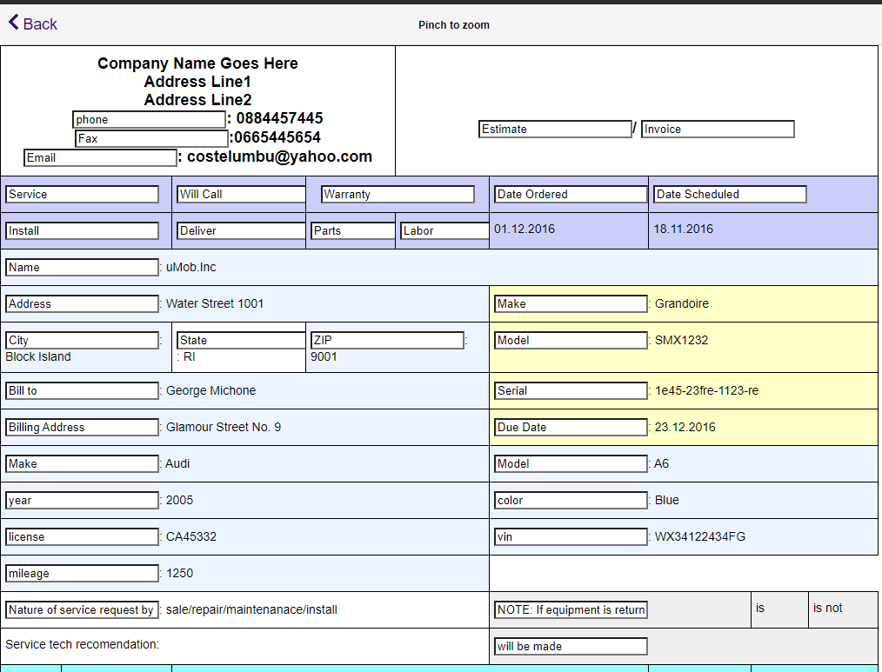Viewport: 882px width, 672px height.
Task: Select the vin field
Action: click(x=571, y=536)
